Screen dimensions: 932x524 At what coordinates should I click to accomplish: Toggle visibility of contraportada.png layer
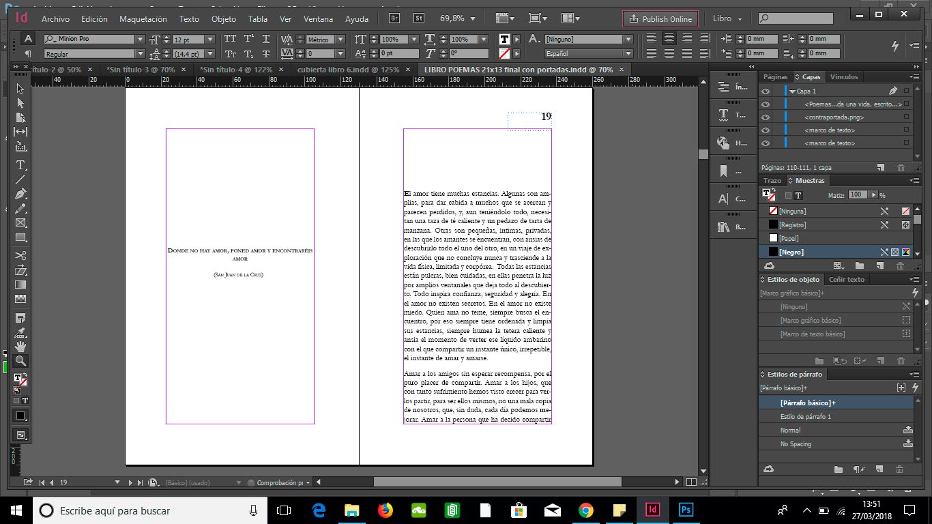[x=766, y=117]
